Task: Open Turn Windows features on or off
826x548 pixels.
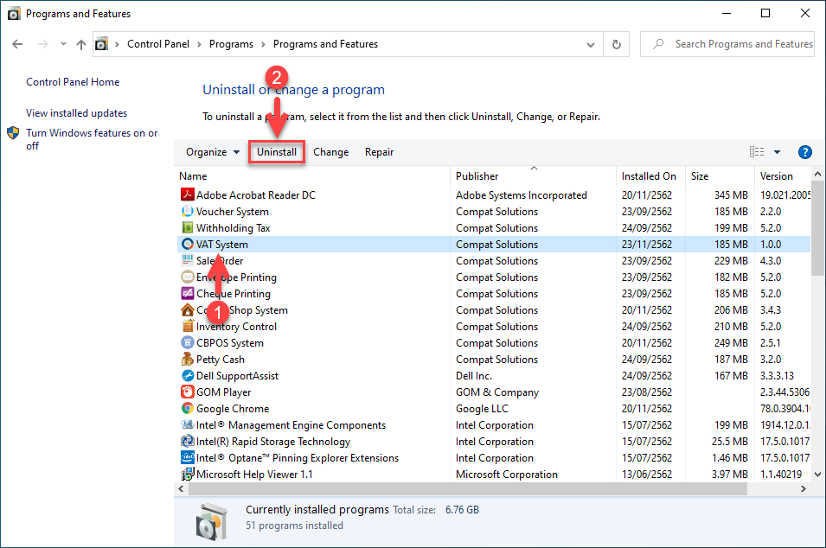Action: coord(92,139)
